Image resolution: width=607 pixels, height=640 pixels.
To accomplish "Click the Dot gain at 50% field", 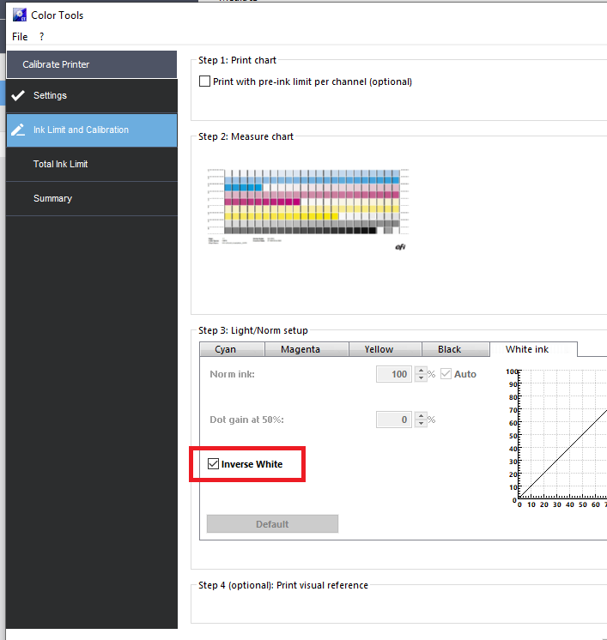I will (x=394, y=420).
